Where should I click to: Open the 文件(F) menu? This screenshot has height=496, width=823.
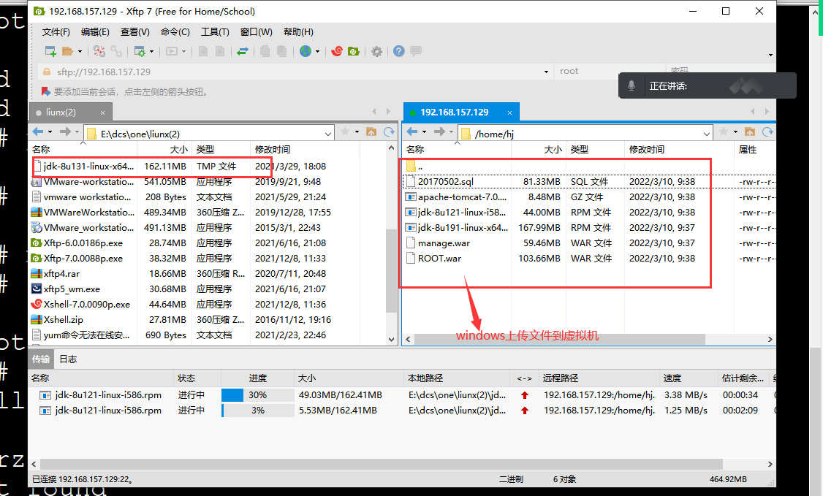(56, 32)
